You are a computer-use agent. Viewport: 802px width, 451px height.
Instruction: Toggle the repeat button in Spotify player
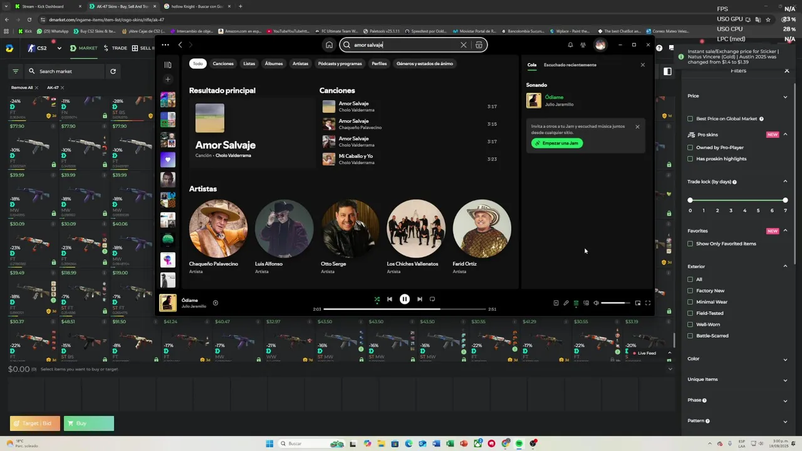click(x=432, y=299)
